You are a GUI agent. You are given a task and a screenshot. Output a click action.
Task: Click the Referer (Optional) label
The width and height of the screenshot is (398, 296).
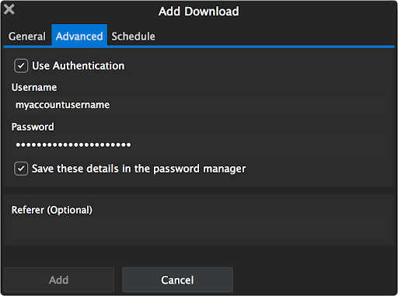[52, 210]
